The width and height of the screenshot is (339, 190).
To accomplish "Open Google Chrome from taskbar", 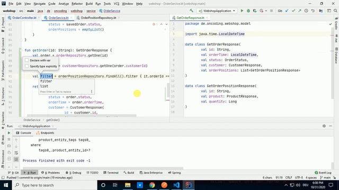I will point(152,185).
